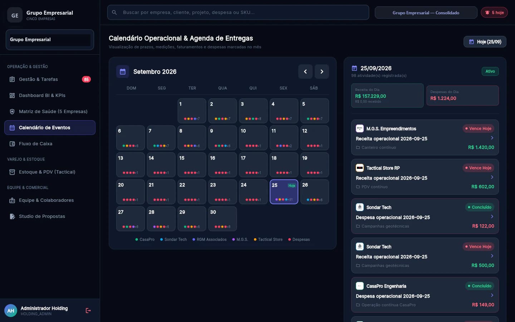Open Grupo Empresarial — Consolidado selector
515x322 pixels.
click(x=426, y=13)
